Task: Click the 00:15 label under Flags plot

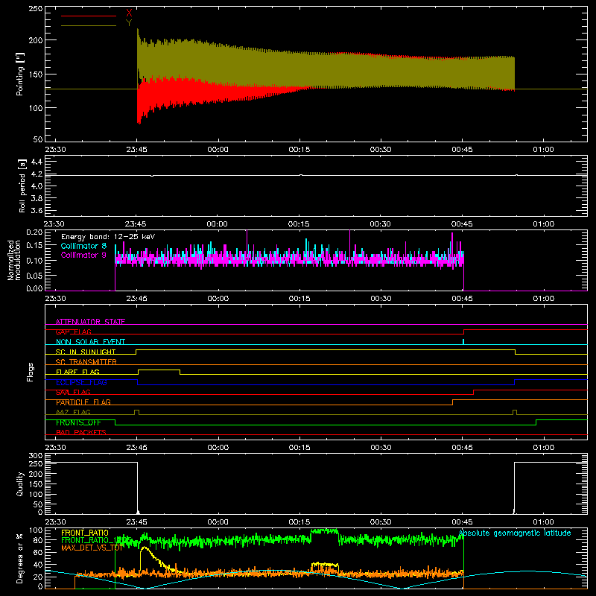Action: (299, 448)
